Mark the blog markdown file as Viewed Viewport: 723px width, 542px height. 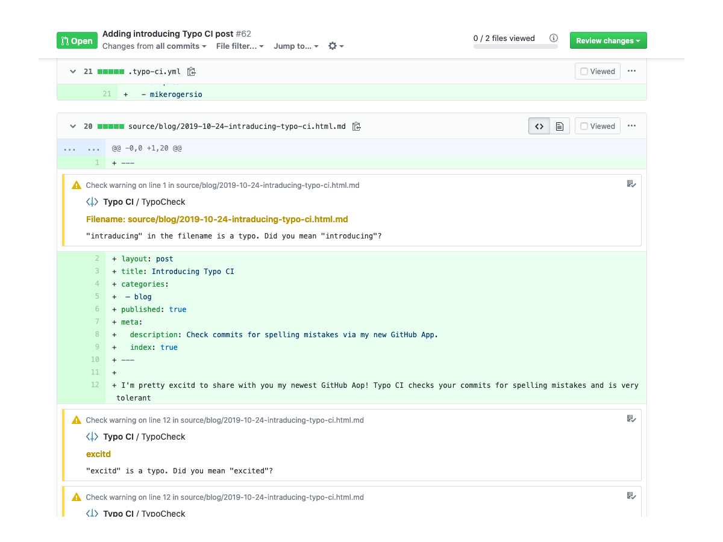(x=598, y=126)
